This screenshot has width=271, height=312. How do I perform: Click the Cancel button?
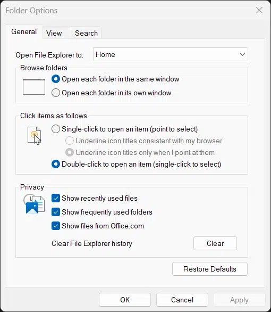click(182, 300)
